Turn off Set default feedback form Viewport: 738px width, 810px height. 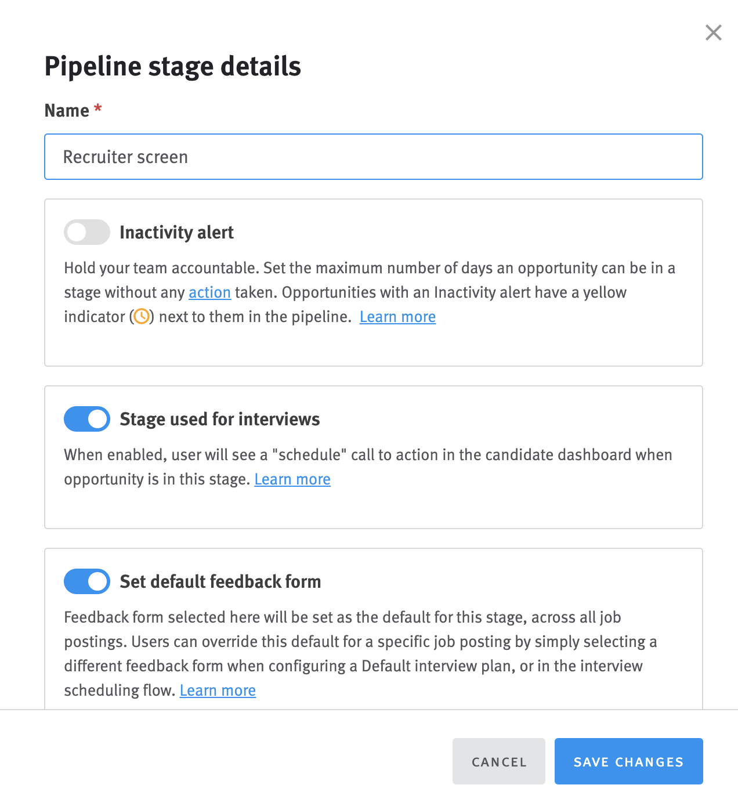point(86,581)
